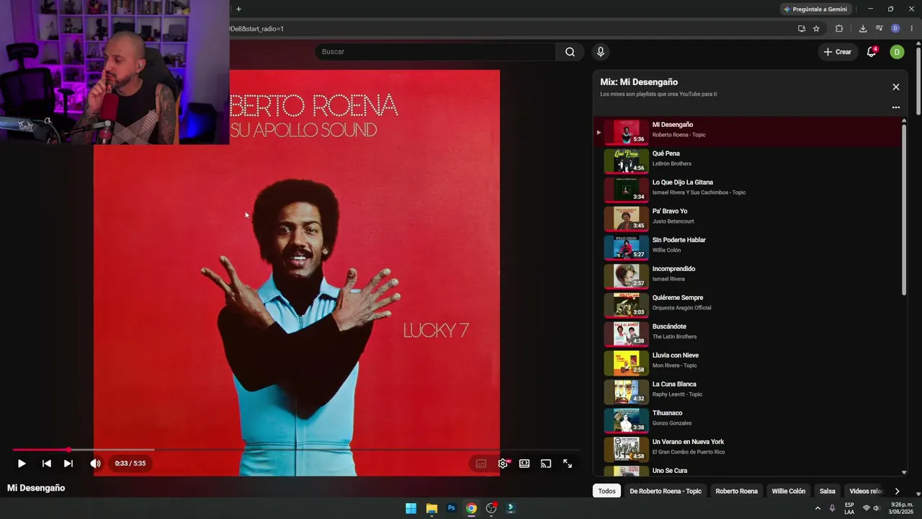Play Pa' Bravo Yo by Justo Betancourt
The width and height of the screenshot is (922, 519).
(x=748, y=218)
